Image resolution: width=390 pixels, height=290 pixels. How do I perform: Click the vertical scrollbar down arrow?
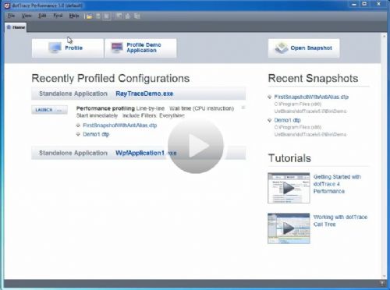384,276
